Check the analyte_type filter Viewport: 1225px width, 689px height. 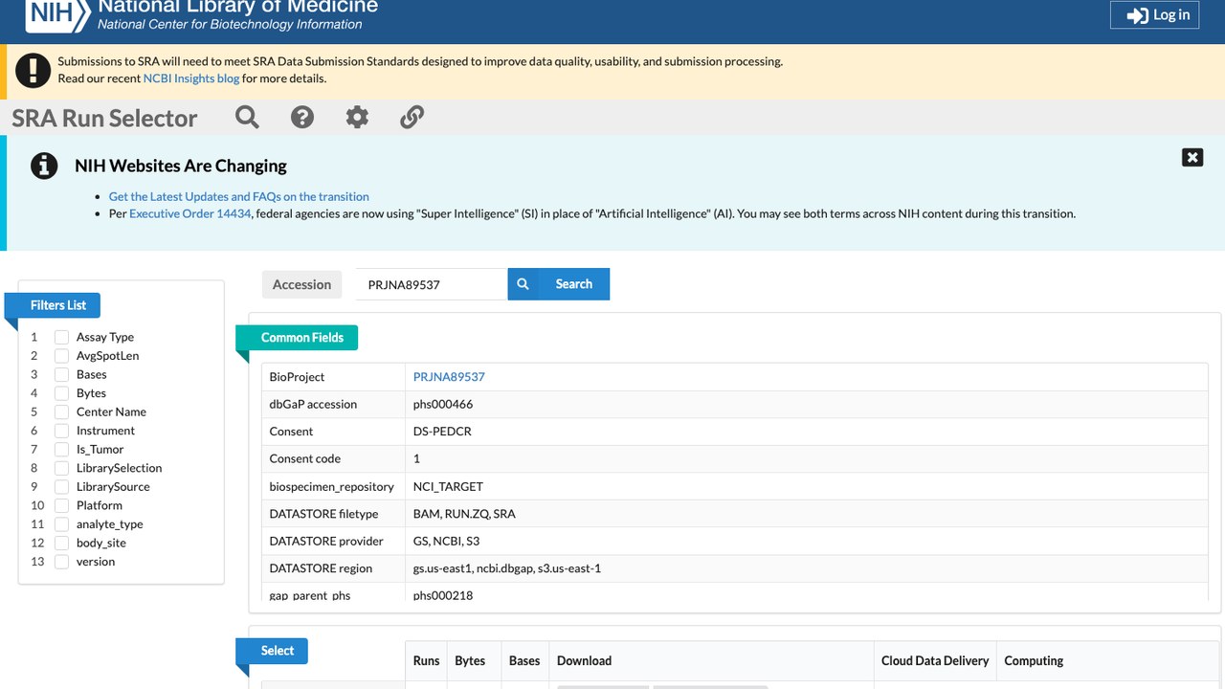point(61,523)
